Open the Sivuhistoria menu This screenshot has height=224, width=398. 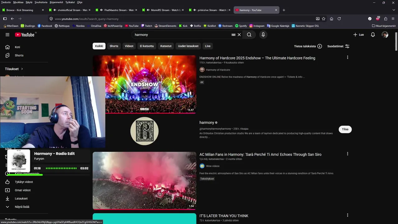tap(41, 2)
